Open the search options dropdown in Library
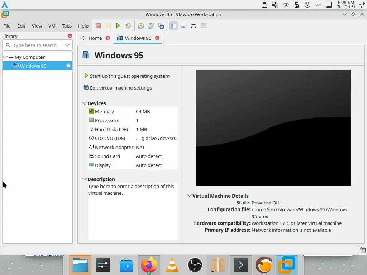This screenshot has height=275, width=367. click(67, 45)
